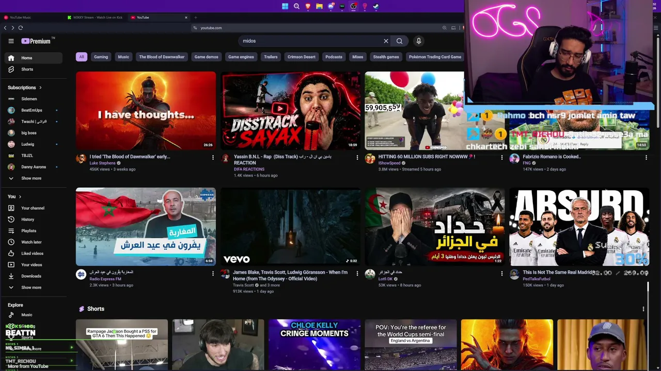This screenshot has height=371, width=661.
Task: Switch to M3KKY Stream Kick tab
Action: (96, 18)
